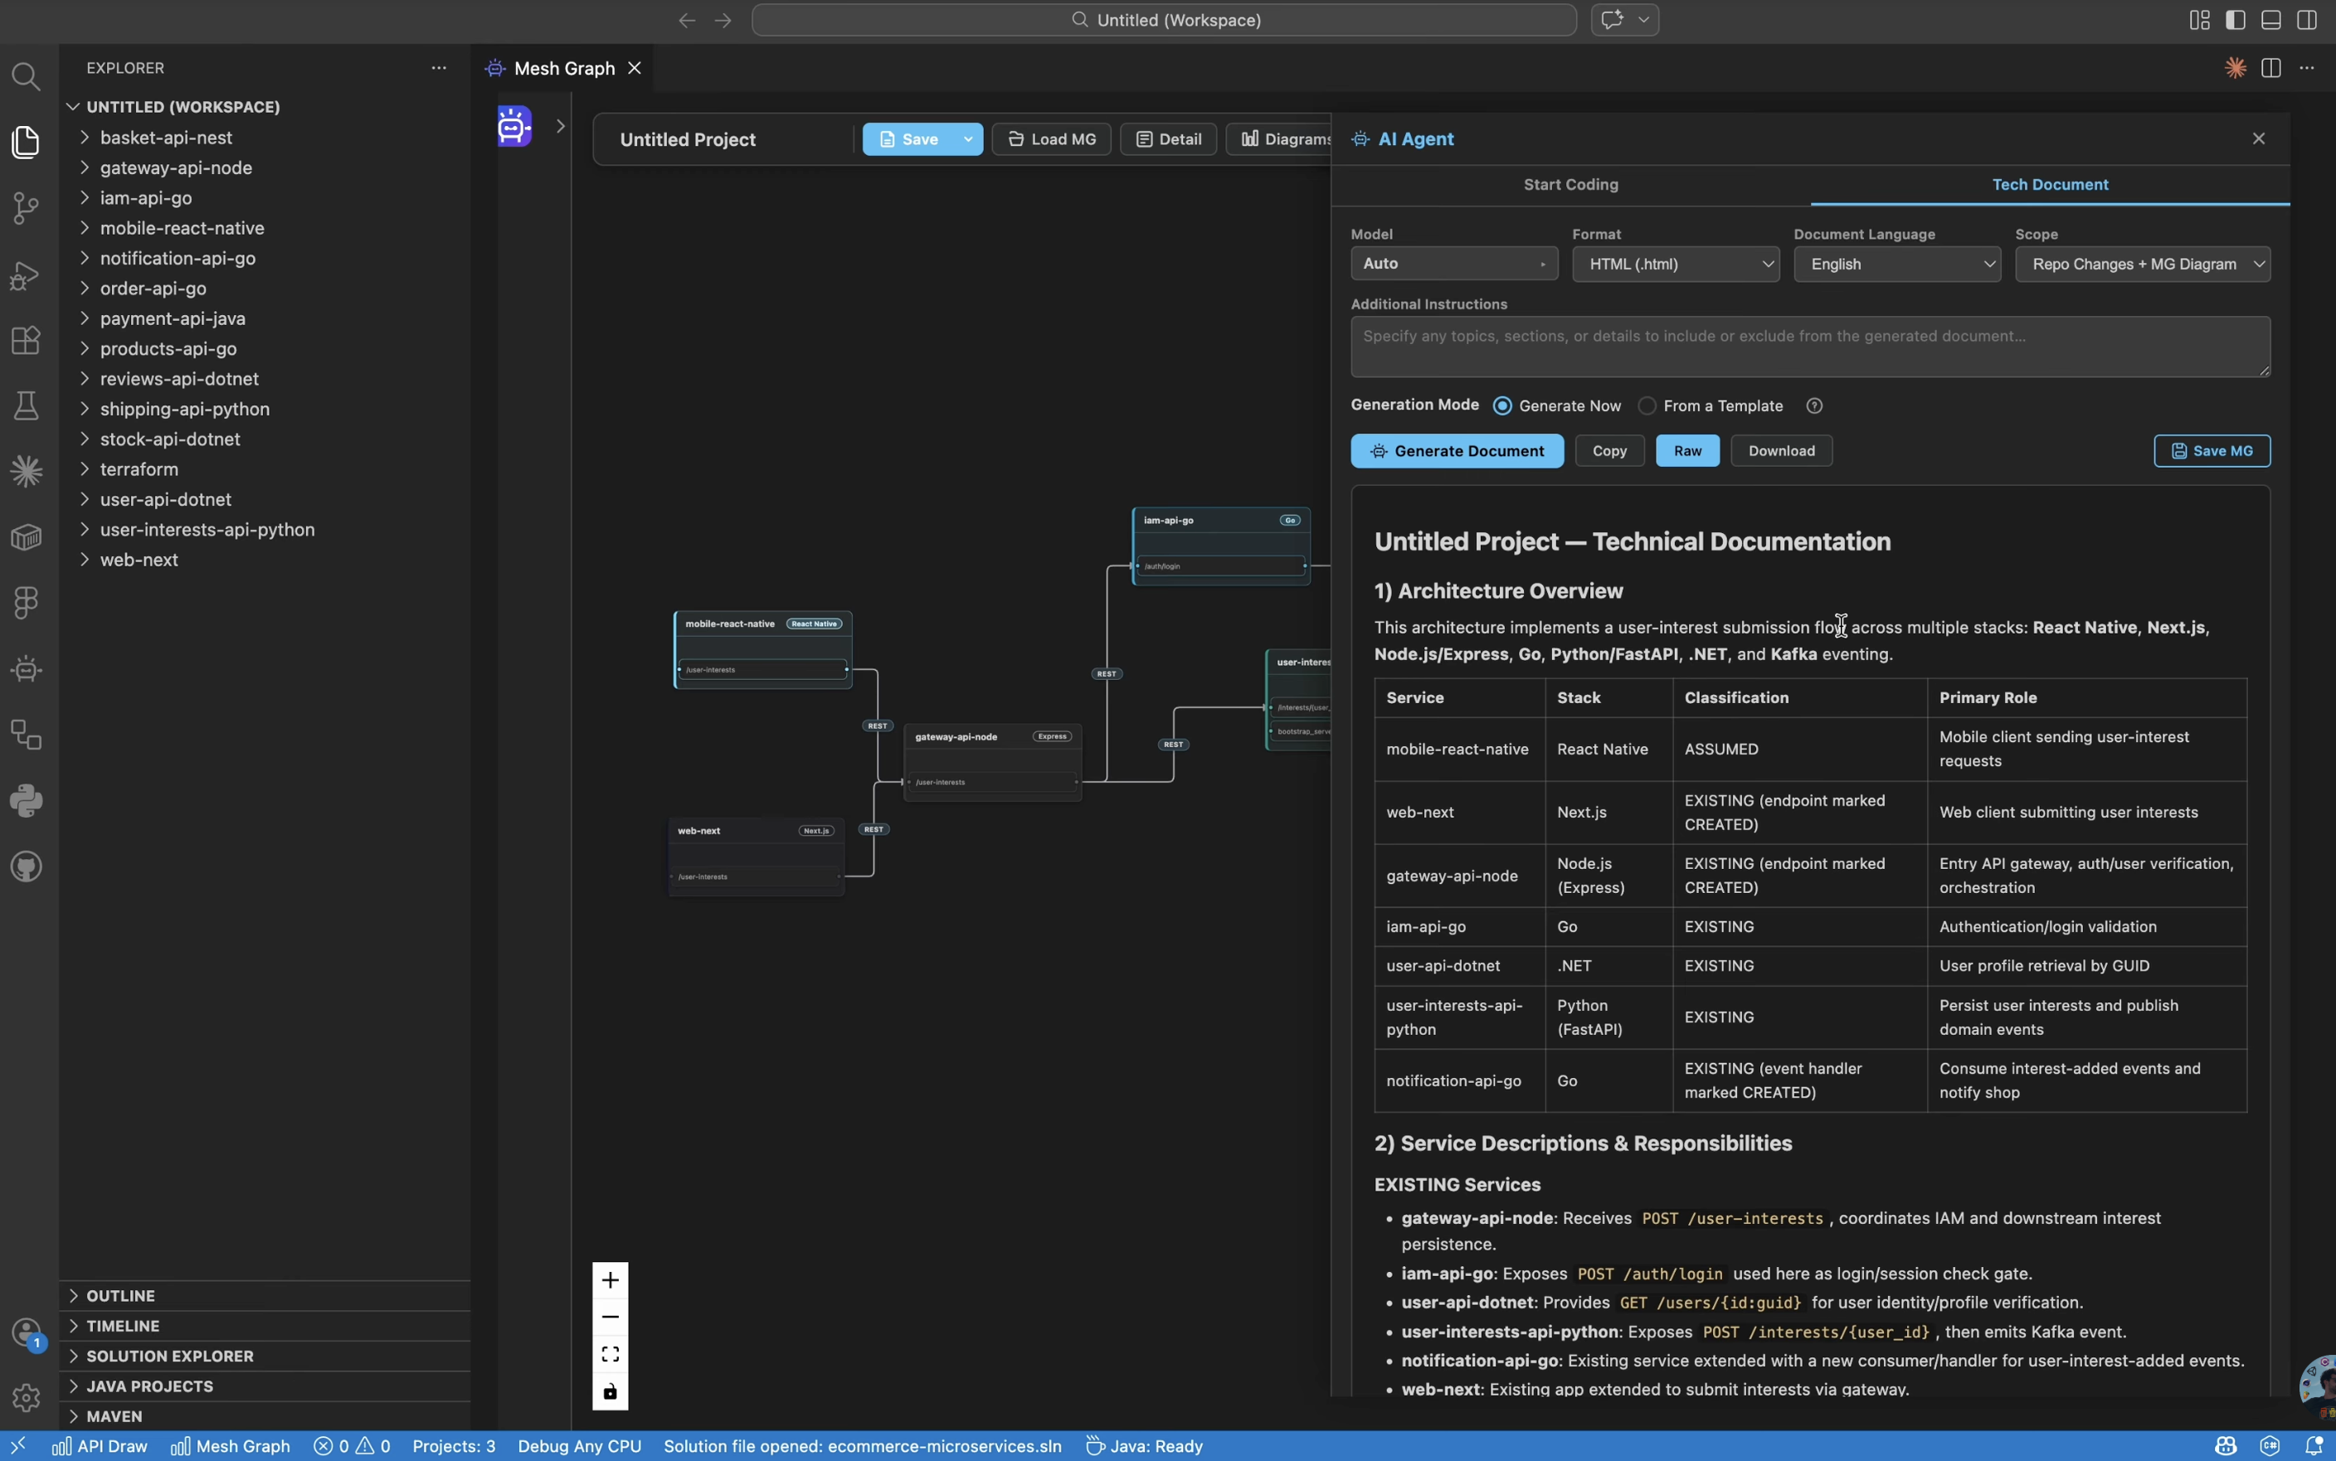The image size is (2336, 1461).
Task: Open the Source Control view
Action: 26,209
